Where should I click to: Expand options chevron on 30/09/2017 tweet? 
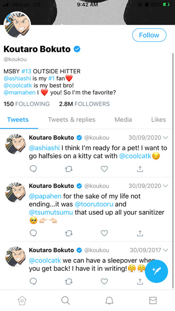tap(165, 250)
